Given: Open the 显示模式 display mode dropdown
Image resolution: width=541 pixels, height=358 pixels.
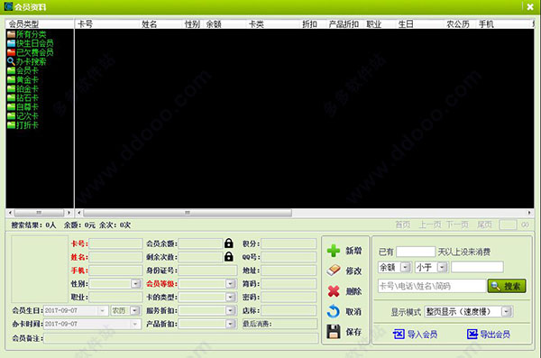Looking at the screenshot, I should 507,312.
